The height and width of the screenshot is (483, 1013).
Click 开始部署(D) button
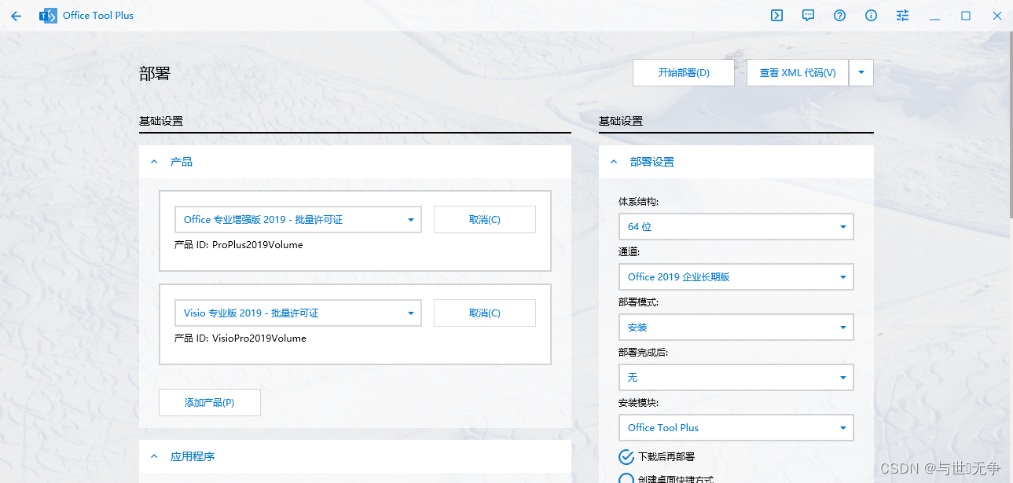[684, 73]
